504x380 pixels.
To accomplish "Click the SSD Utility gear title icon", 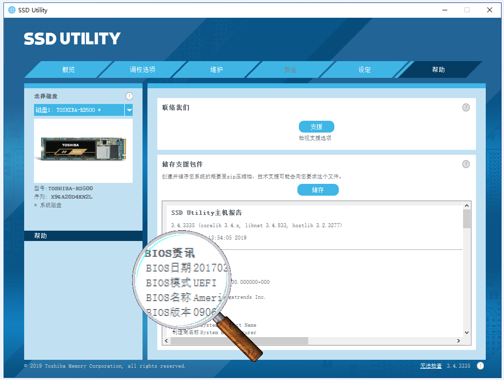I will (11, 10).
